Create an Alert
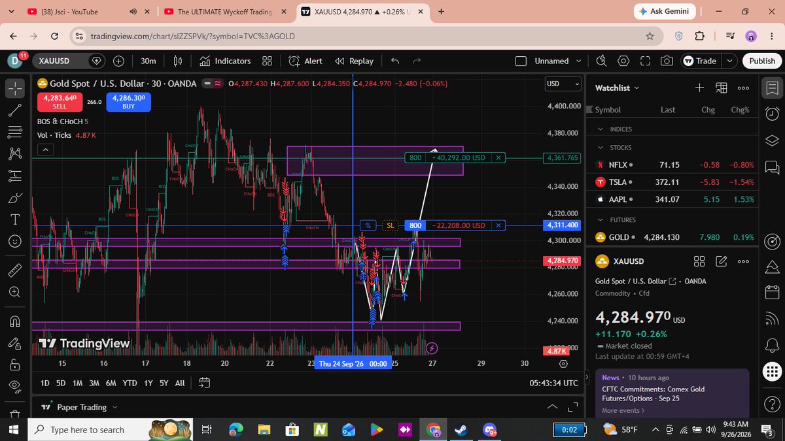Image resolution: width=785 pixels, height=441 pixels. (x=305, y=61)
